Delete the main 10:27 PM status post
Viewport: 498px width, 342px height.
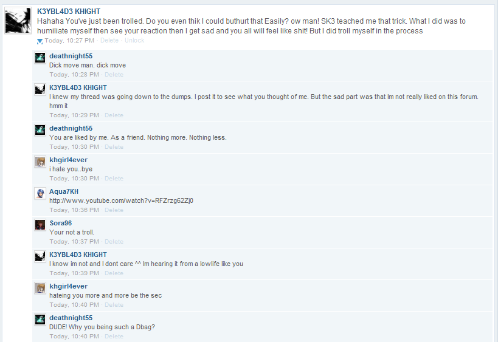[x=109, y=40]
